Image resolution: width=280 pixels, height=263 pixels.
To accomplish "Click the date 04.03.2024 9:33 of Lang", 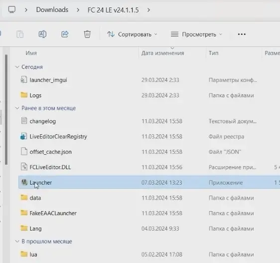I will (160, 229).
